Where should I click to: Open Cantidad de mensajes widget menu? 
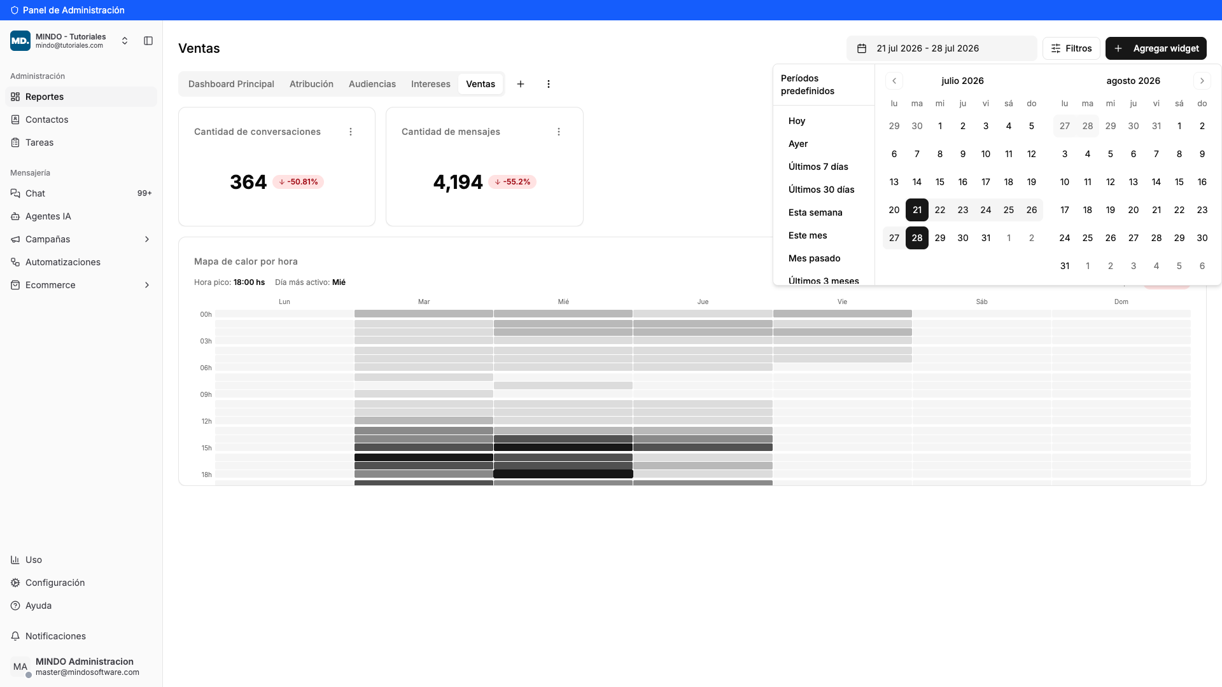click(559, 132)
